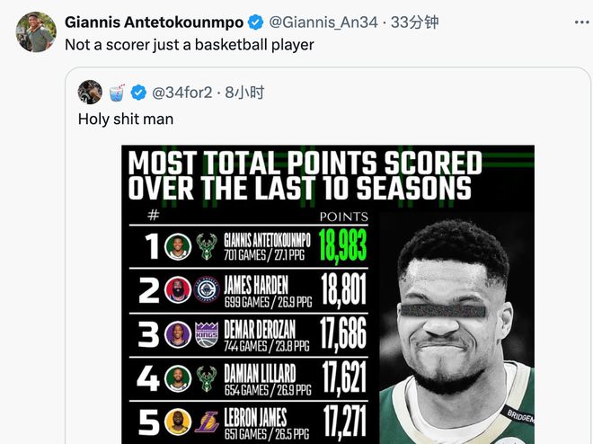Click the verified badge beside Giannis's name

(255, 22)
